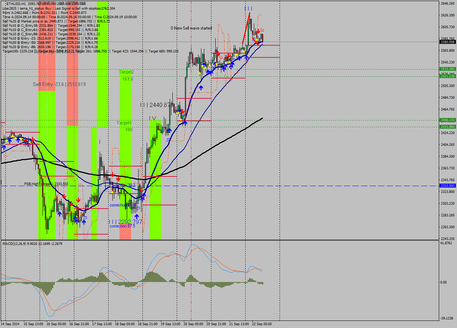Select the blue up arrow beside "Target1 100"
Viewport: 457px width, 328px height.
coord(170,130)
